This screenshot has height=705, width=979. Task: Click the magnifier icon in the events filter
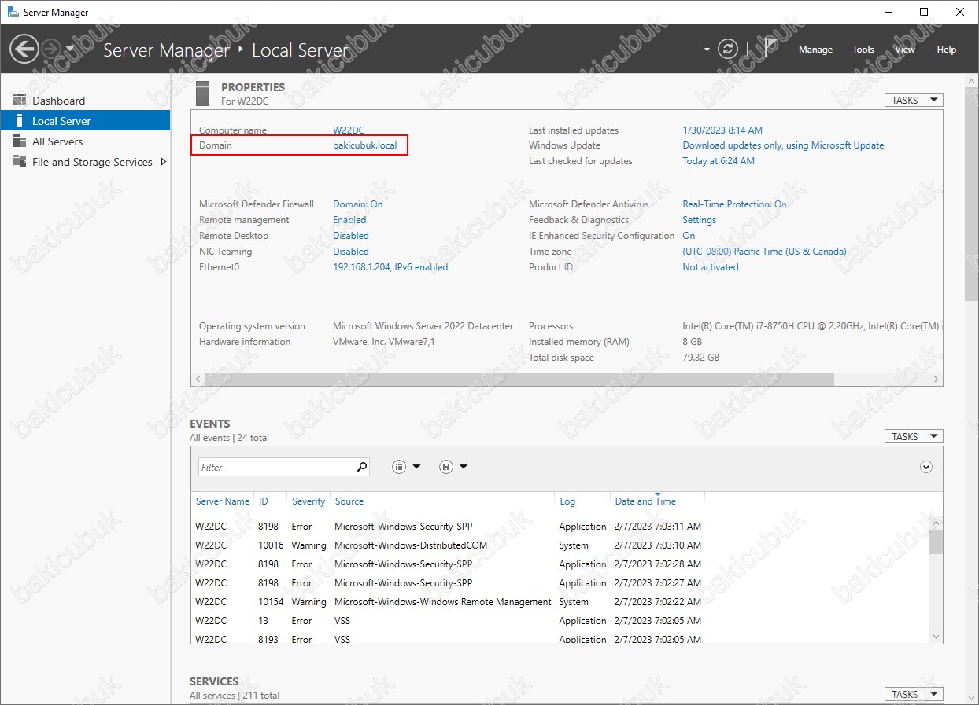[x=362, y=467]
